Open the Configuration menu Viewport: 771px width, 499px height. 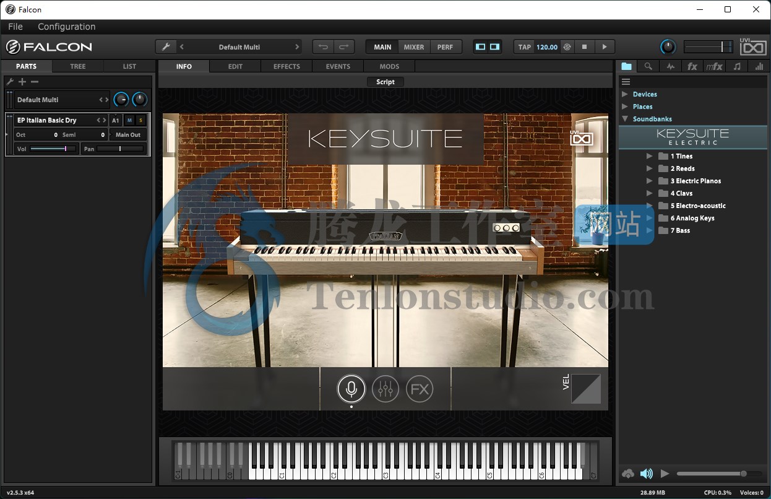[x=67, y=27]
